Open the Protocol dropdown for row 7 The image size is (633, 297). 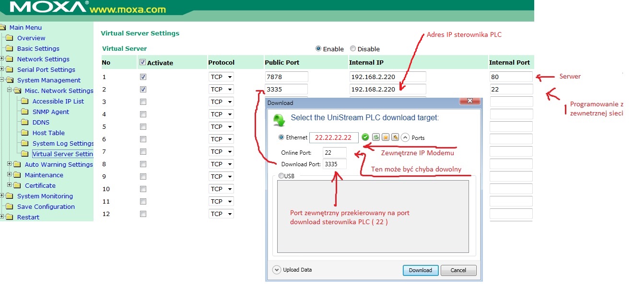pyautogui.click(x=221, y=151)
